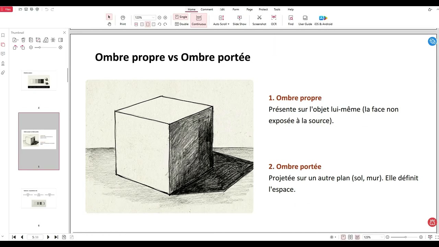Image resolution: width=439 pixels, height=247 pixels.
Task: Switch to the Form tab
Action: [x=236, y=10]
